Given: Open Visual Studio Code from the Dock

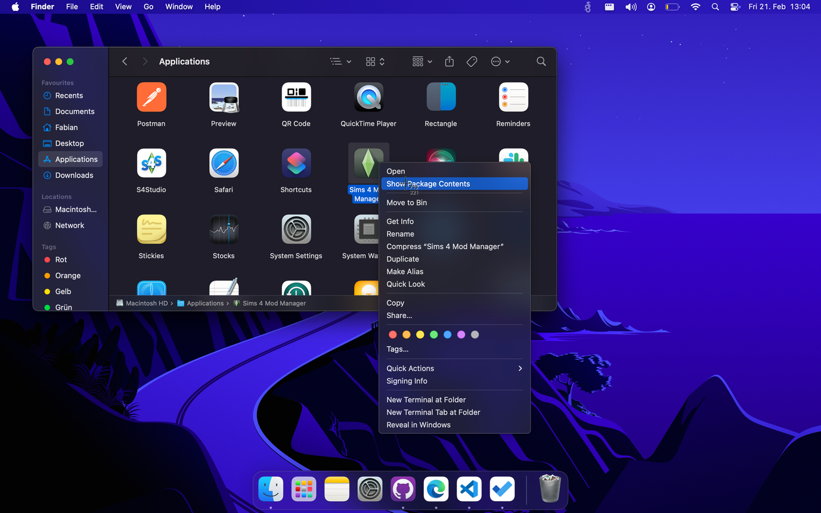Looking at the screenshot, I should [469, 490].
